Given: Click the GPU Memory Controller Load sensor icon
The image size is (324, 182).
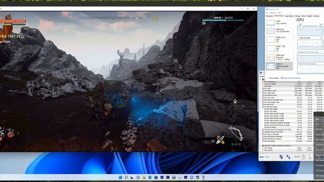Looking at the screenshot, I should pyautogui.click(x=263, y=100).
